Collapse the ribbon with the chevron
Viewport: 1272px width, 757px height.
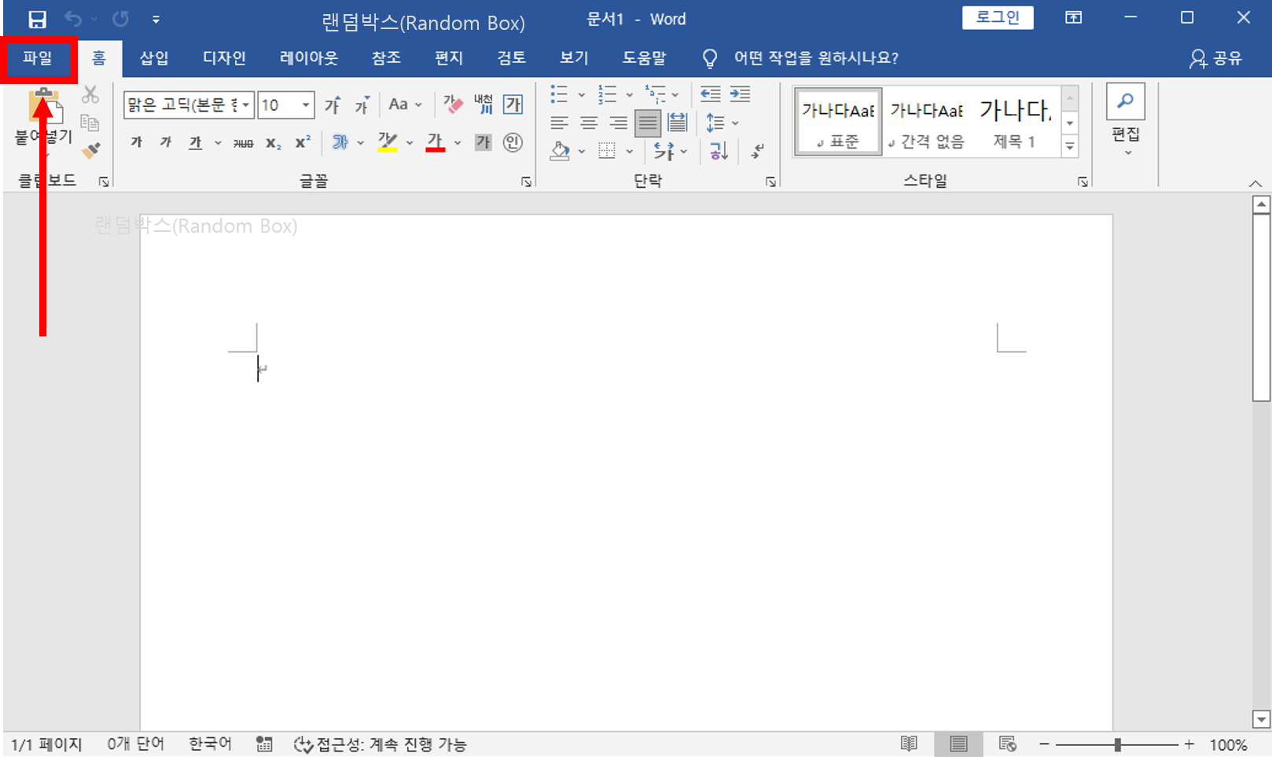(x=1255, y=183)
